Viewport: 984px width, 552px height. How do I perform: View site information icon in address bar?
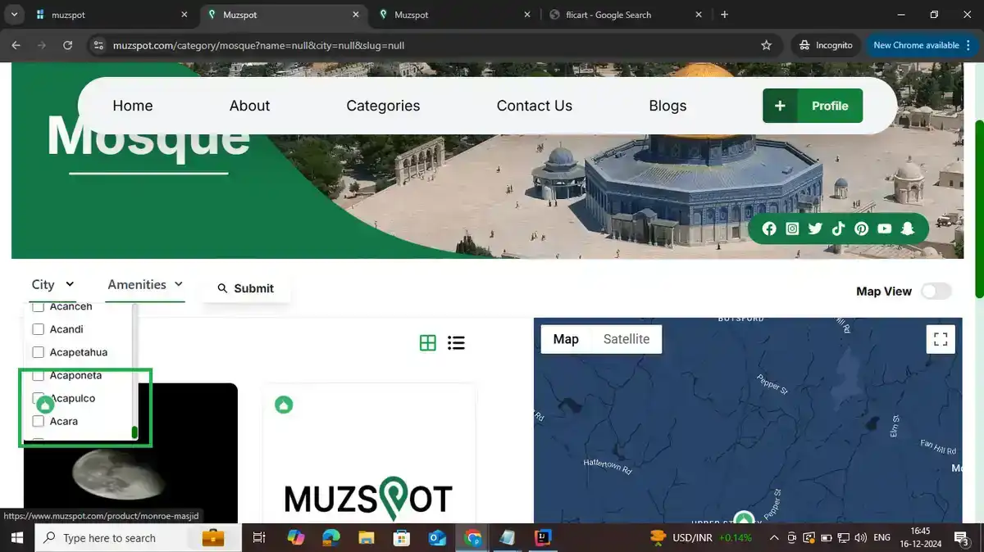pos(98,45)
